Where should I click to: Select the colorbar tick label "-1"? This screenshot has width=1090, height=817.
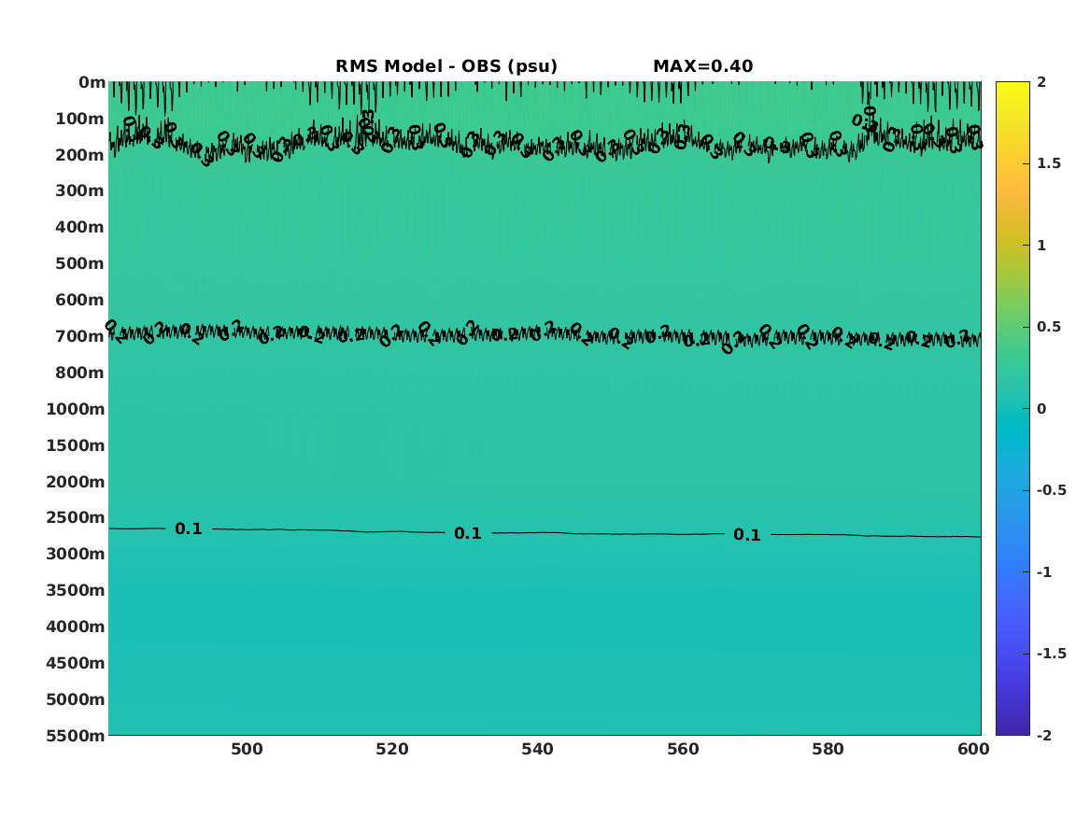click(x=1044, y=572)
